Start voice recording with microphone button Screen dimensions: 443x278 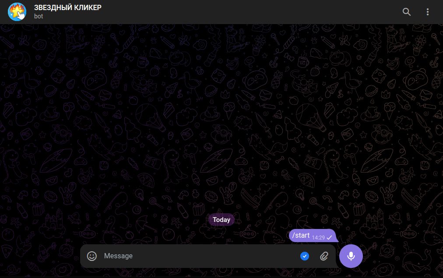(351, 256)
